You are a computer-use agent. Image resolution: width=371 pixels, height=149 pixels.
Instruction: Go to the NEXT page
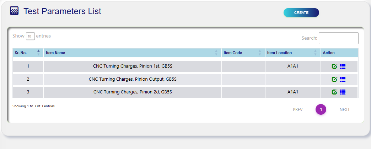[344, 110]
